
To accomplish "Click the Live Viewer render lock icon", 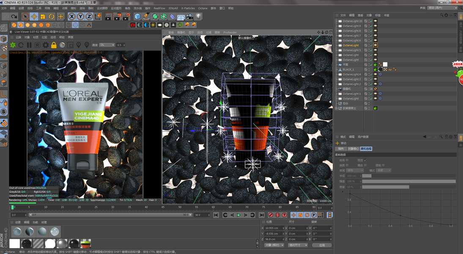I will [54, 45].
